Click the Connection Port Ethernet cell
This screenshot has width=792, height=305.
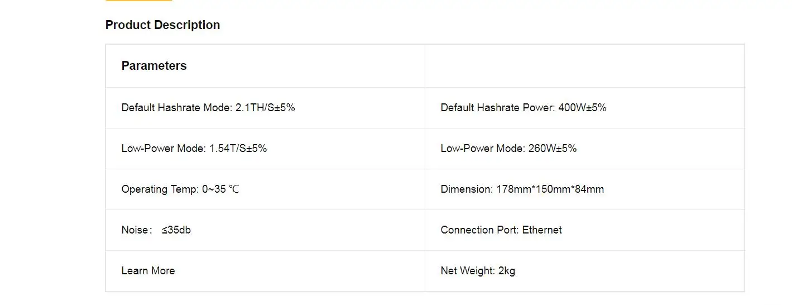tap(584, 230)
